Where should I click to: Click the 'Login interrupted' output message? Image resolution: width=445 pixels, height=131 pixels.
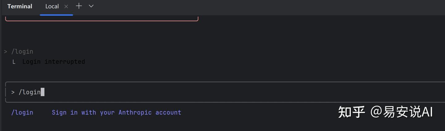tap(53, 62)
